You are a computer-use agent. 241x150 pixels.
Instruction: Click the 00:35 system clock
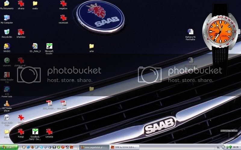pyautogui.click(x=236, y=147)
